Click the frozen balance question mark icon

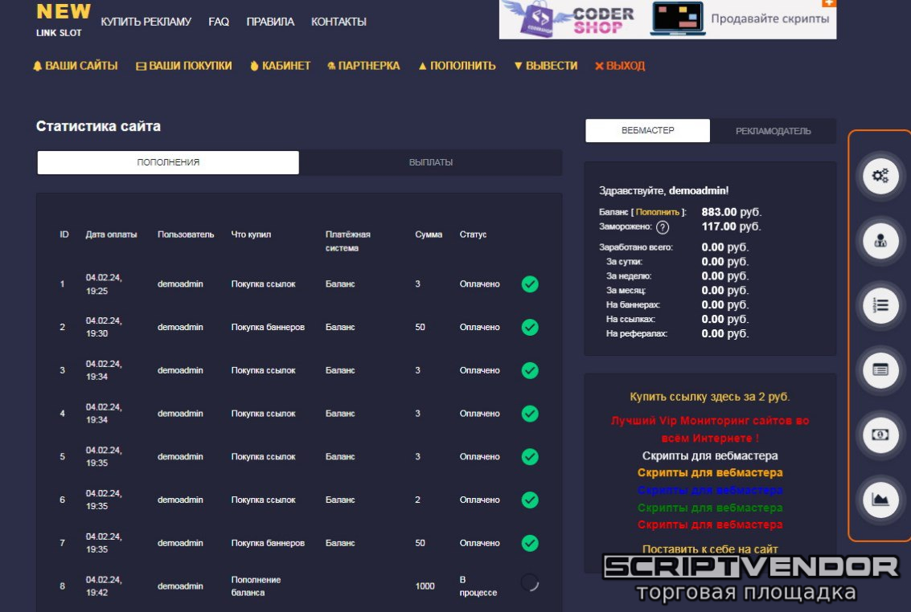point(663,227)
